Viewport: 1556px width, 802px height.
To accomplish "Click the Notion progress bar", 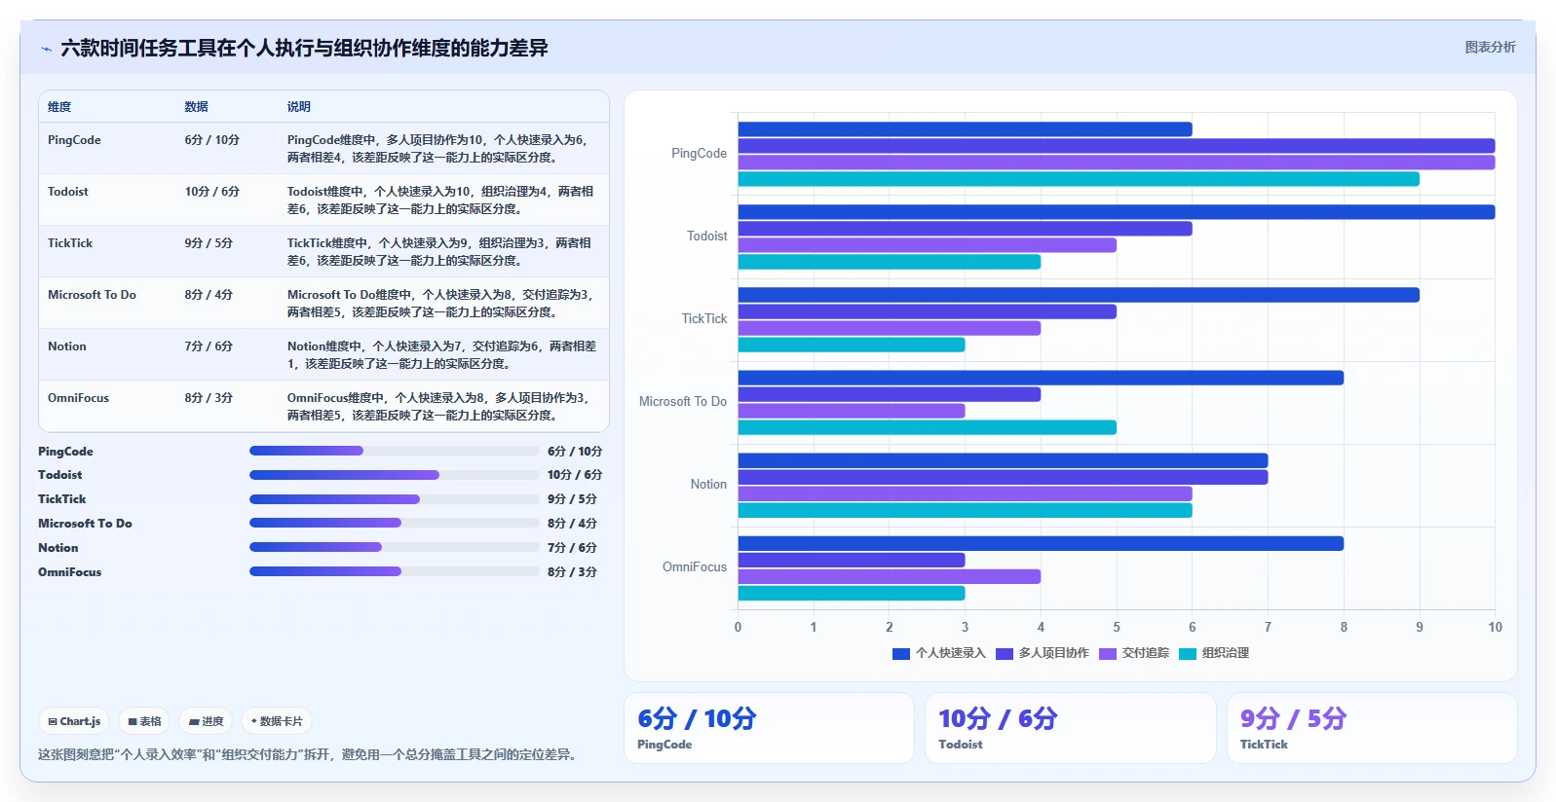I will (394, 547).
